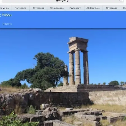Open the temple ruins photo

63,78
